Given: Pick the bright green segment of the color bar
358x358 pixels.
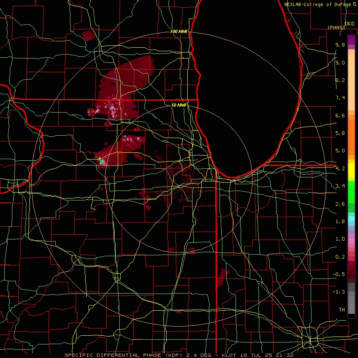Looking at the screenshot, I should (x=351, y=192).
